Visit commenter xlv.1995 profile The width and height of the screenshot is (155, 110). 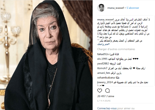102,59
